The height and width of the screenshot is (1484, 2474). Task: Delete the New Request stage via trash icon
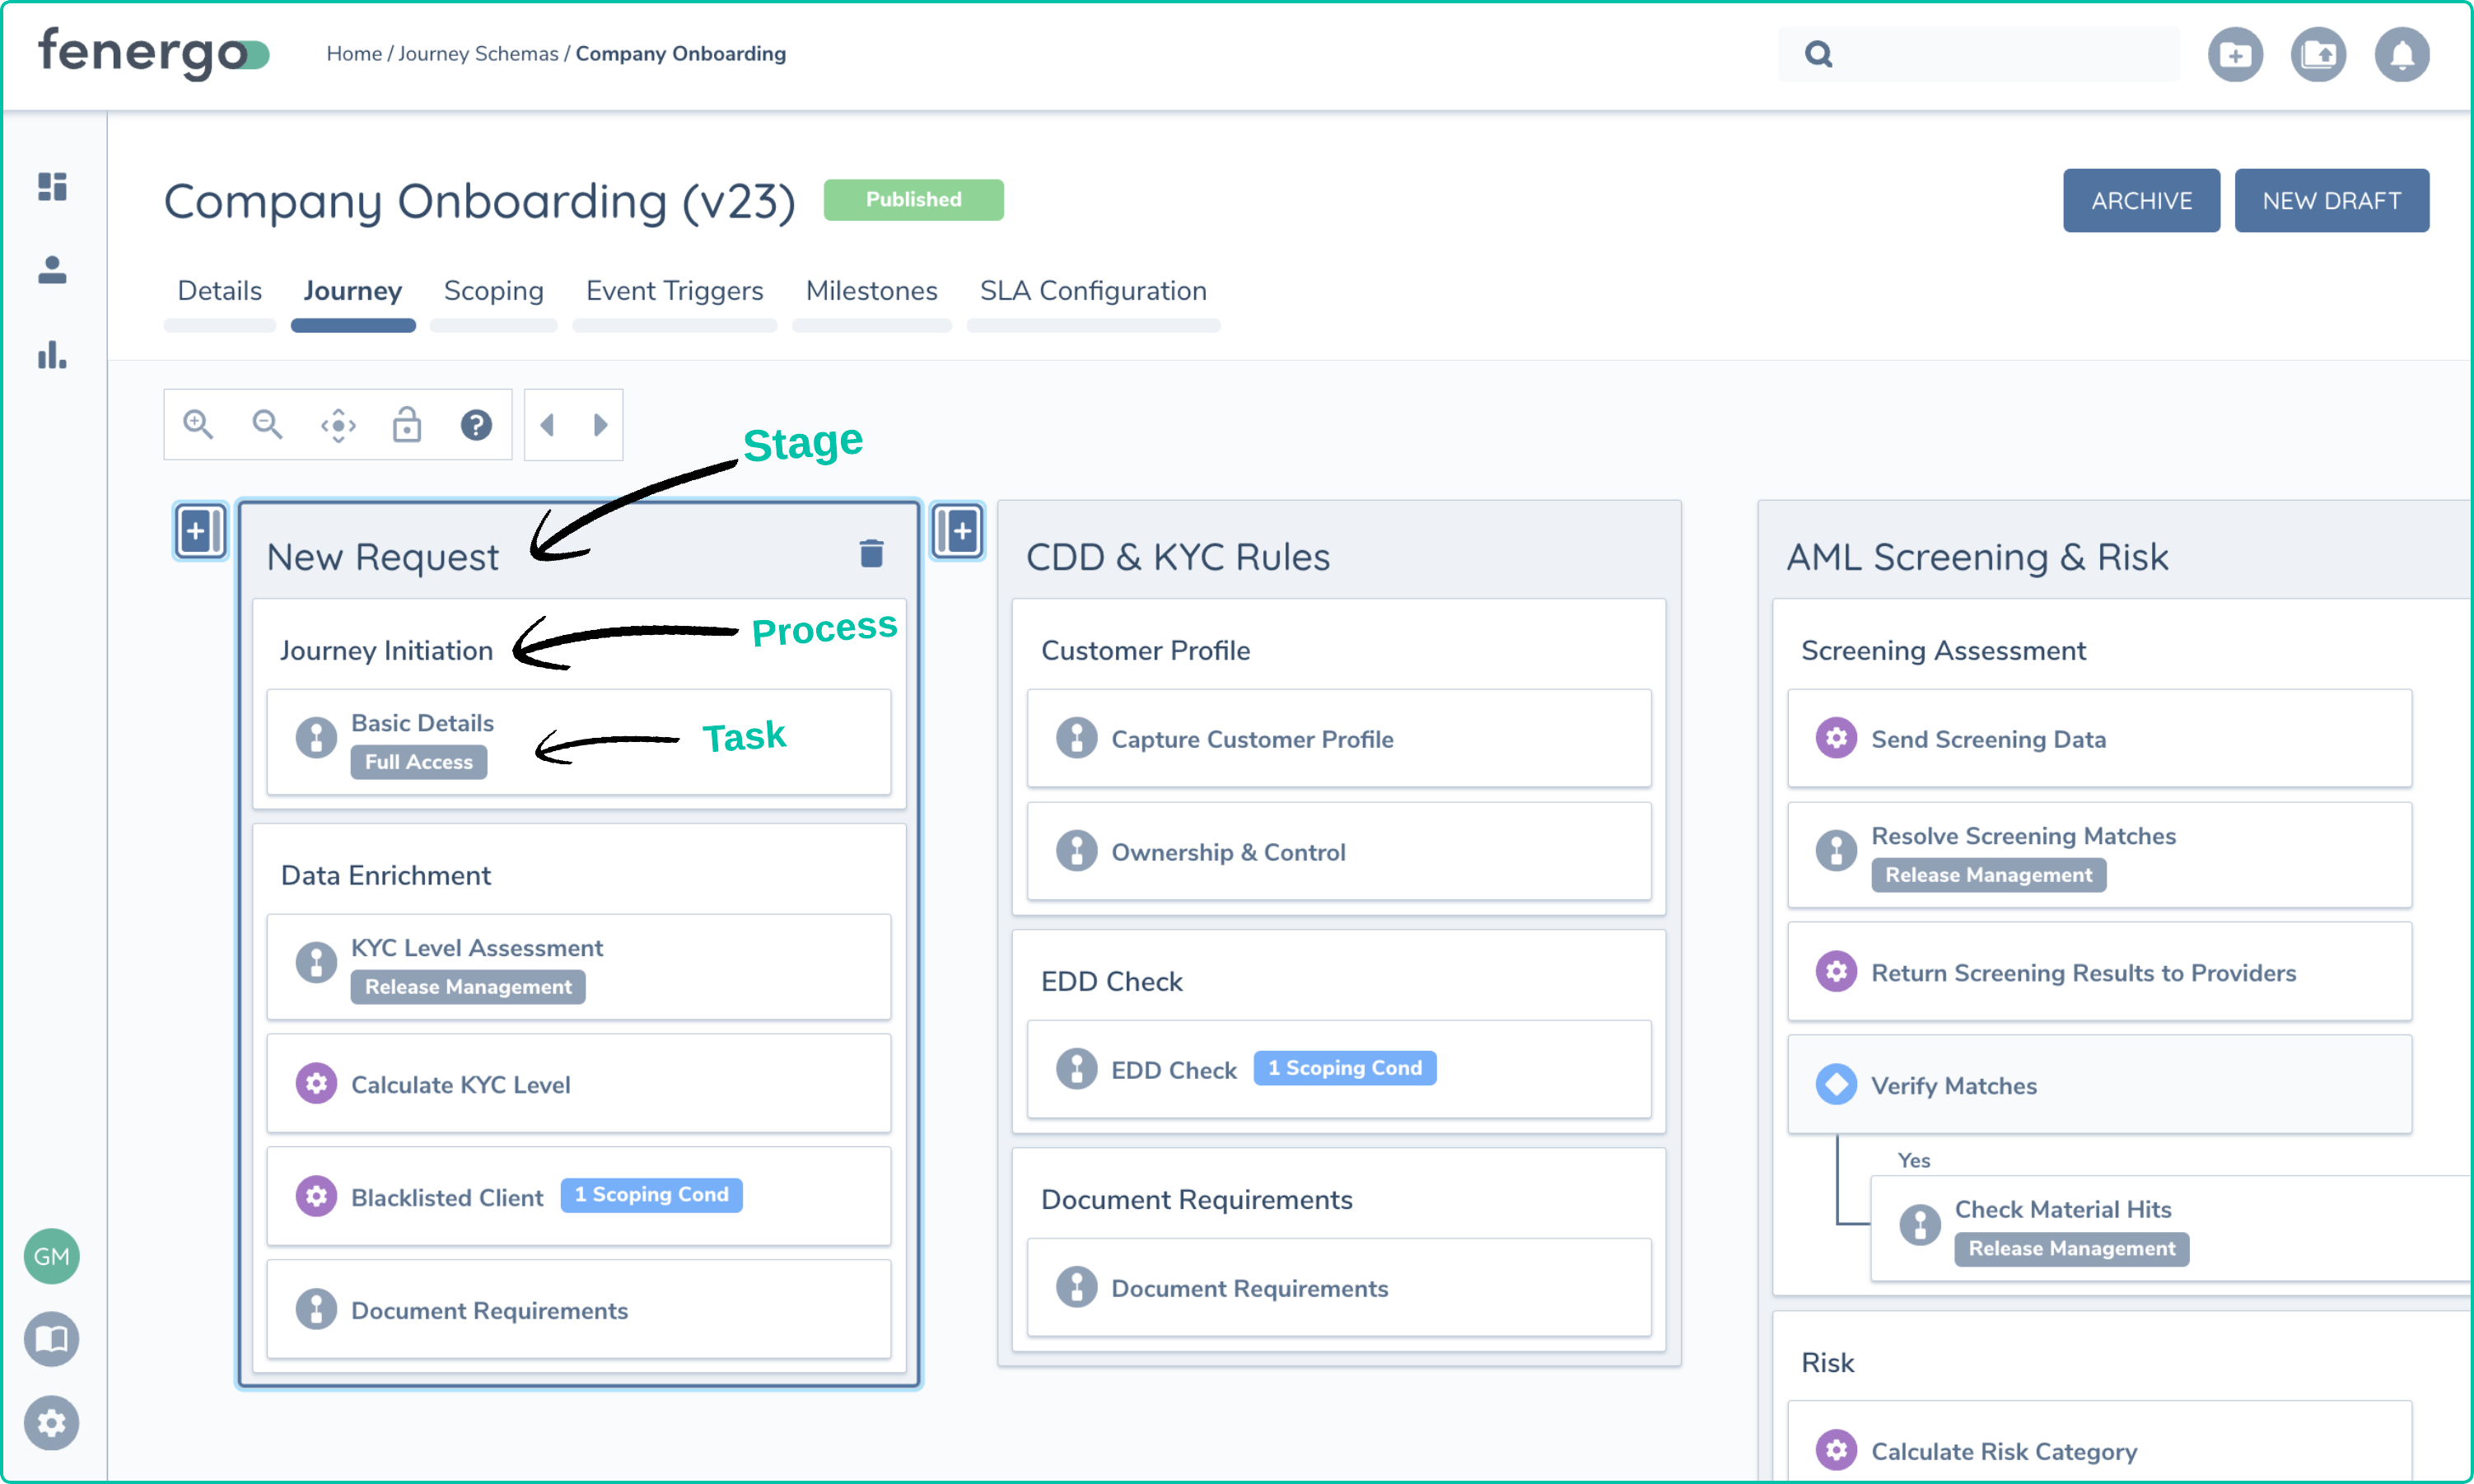coord(871,554)
